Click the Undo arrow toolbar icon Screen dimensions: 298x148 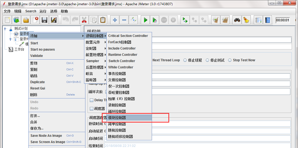click(65, 20)
